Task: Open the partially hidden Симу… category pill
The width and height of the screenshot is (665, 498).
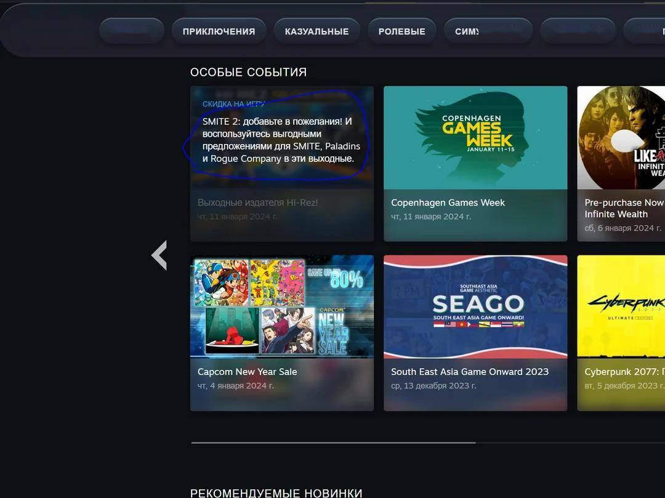Action: tap(468, 31)
